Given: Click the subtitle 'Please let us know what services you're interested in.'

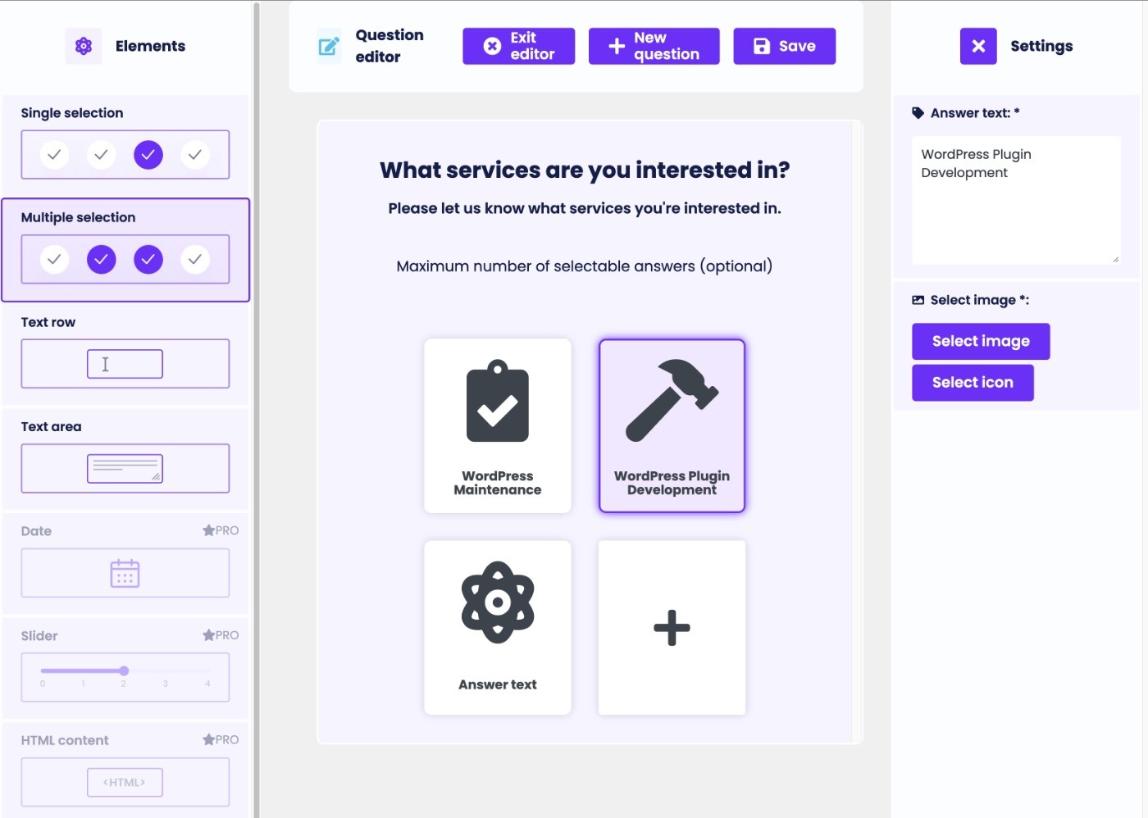Looking at the screenshot, I should pyautogui.click(x=585, y=208).
